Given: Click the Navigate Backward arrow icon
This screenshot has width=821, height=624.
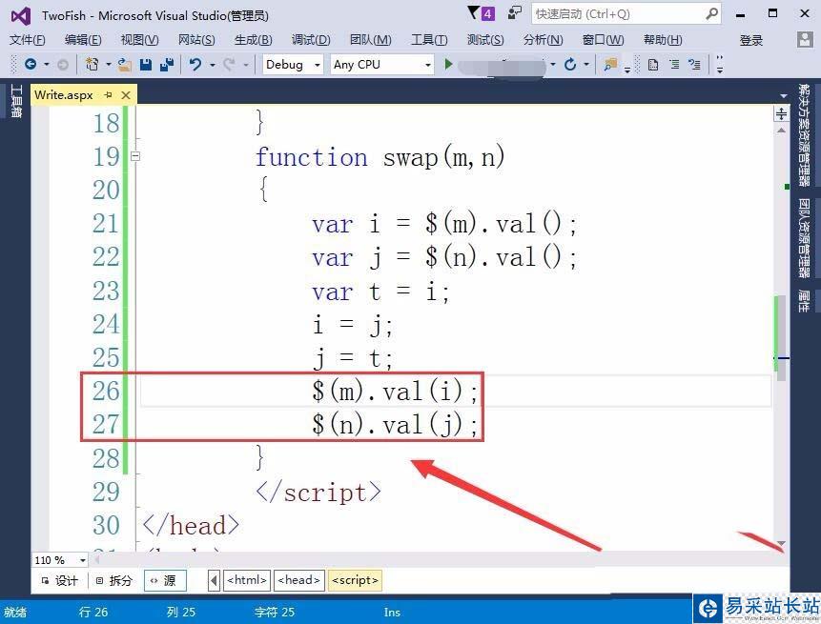Looking at the screenshot, I should click(x=31, y=65).
